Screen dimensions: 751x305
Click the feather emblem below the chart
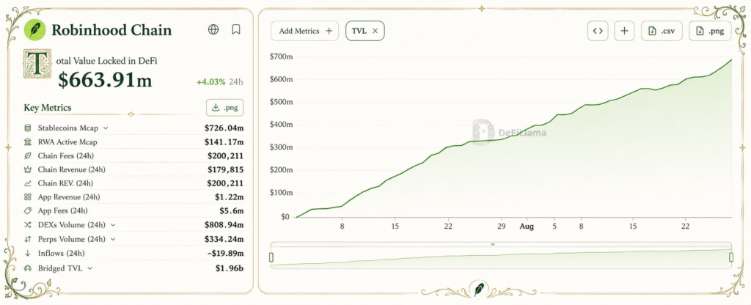(479, 289)
